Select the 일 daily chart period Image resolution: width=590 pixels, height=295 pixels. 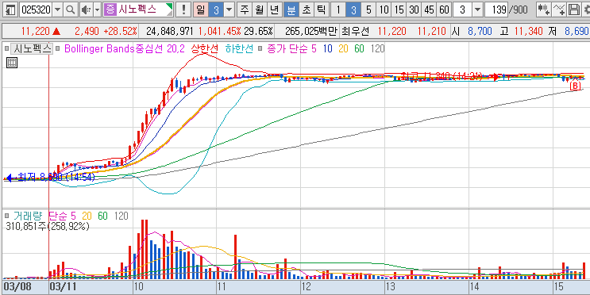point(201,10)
